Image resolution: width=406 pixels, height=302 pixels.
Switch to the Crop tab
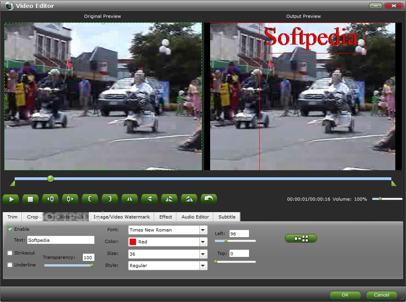[x=33, y=217]
